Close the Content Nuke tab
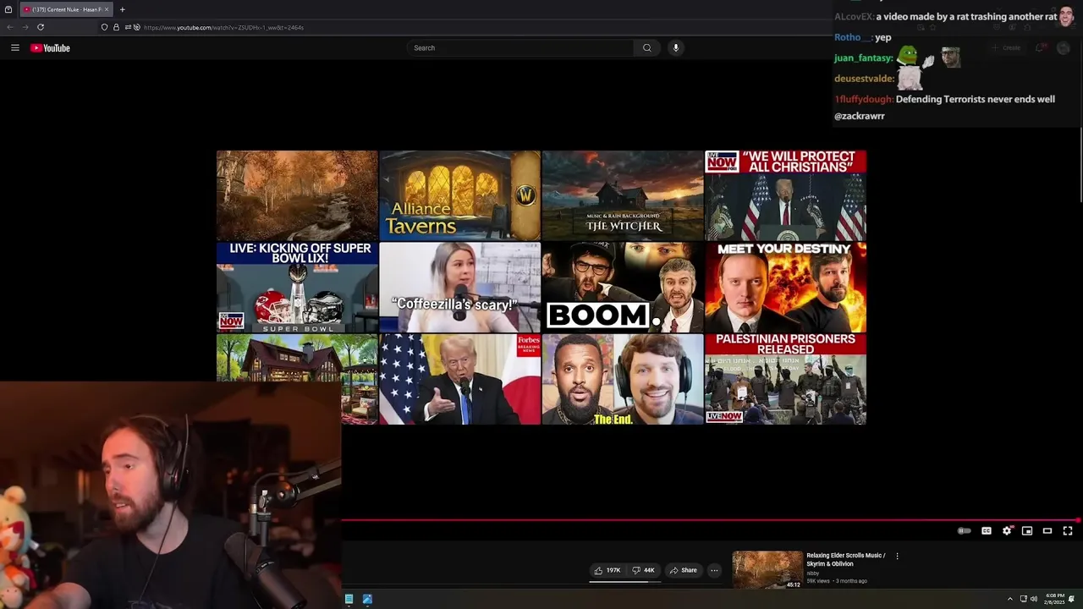The image size is (1083, 609). click(x=107, y=9)
